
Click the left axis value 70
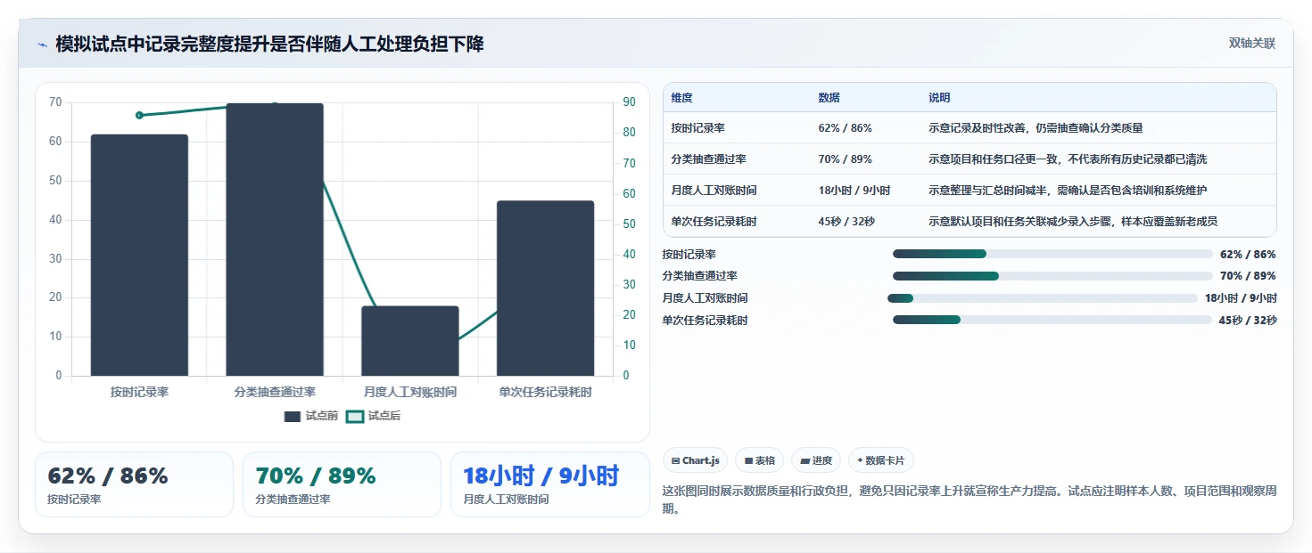point(55,102)
